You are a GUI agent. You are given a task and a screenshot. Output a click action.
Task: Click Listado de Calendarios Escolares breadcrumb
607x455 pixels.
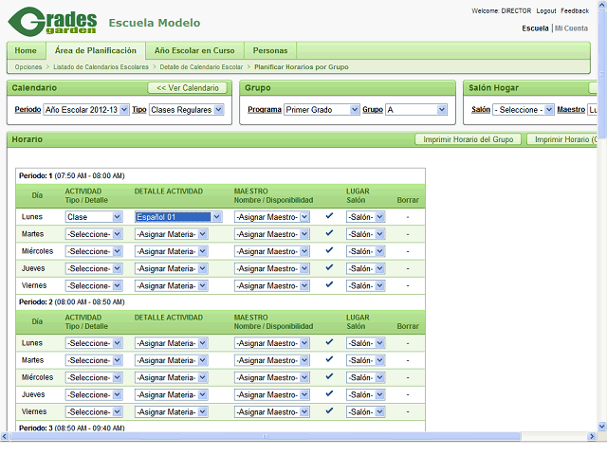(101, 67)
